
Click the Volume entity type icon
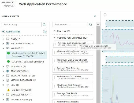pos(8,48)
